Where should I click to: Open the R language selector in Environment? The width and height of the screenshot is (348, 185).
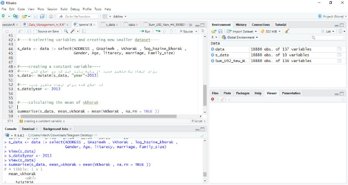pyautogui.click(x=214, y=37)
